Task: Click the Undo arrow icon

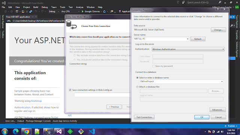Action: click(x=36, y=12)
